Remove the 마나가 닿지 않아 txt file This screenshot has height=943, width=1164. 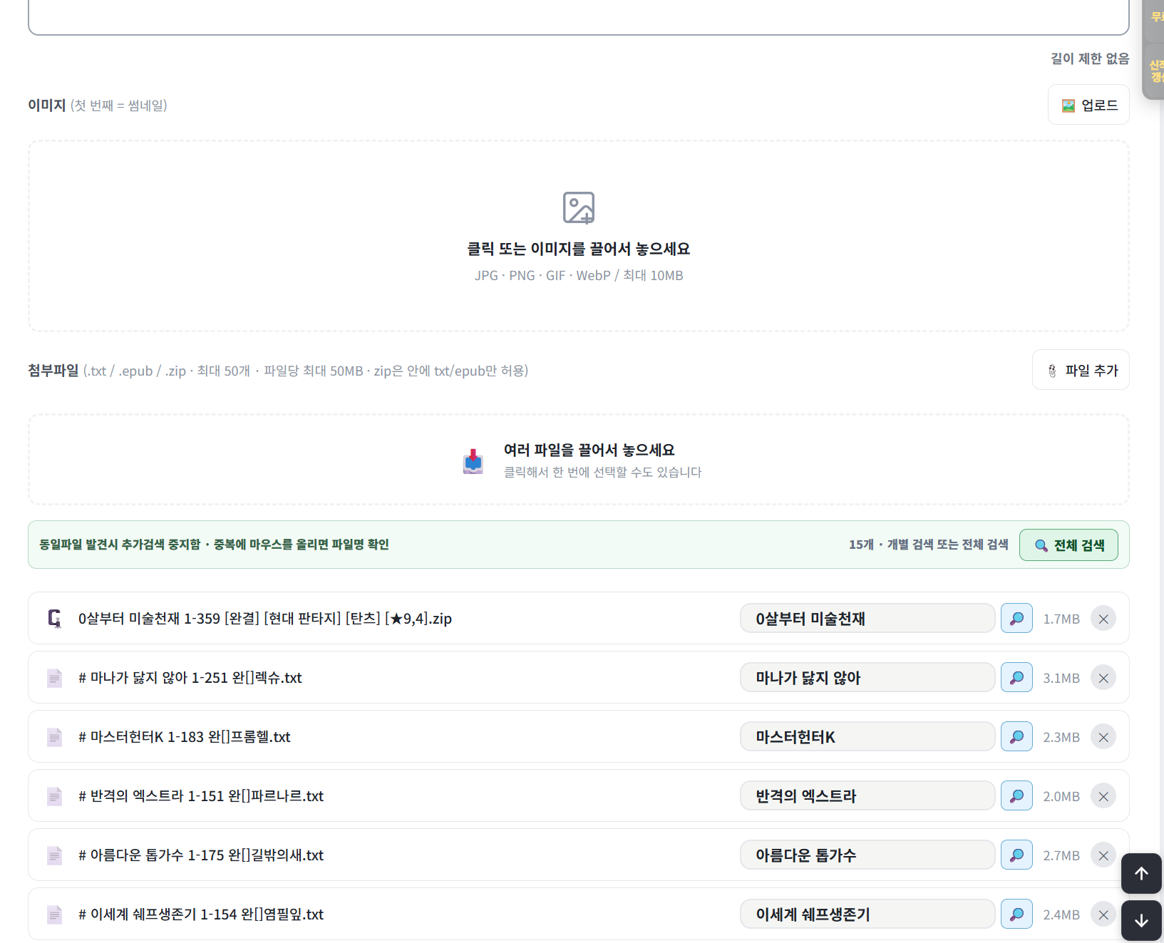(x=1103, y=678)
